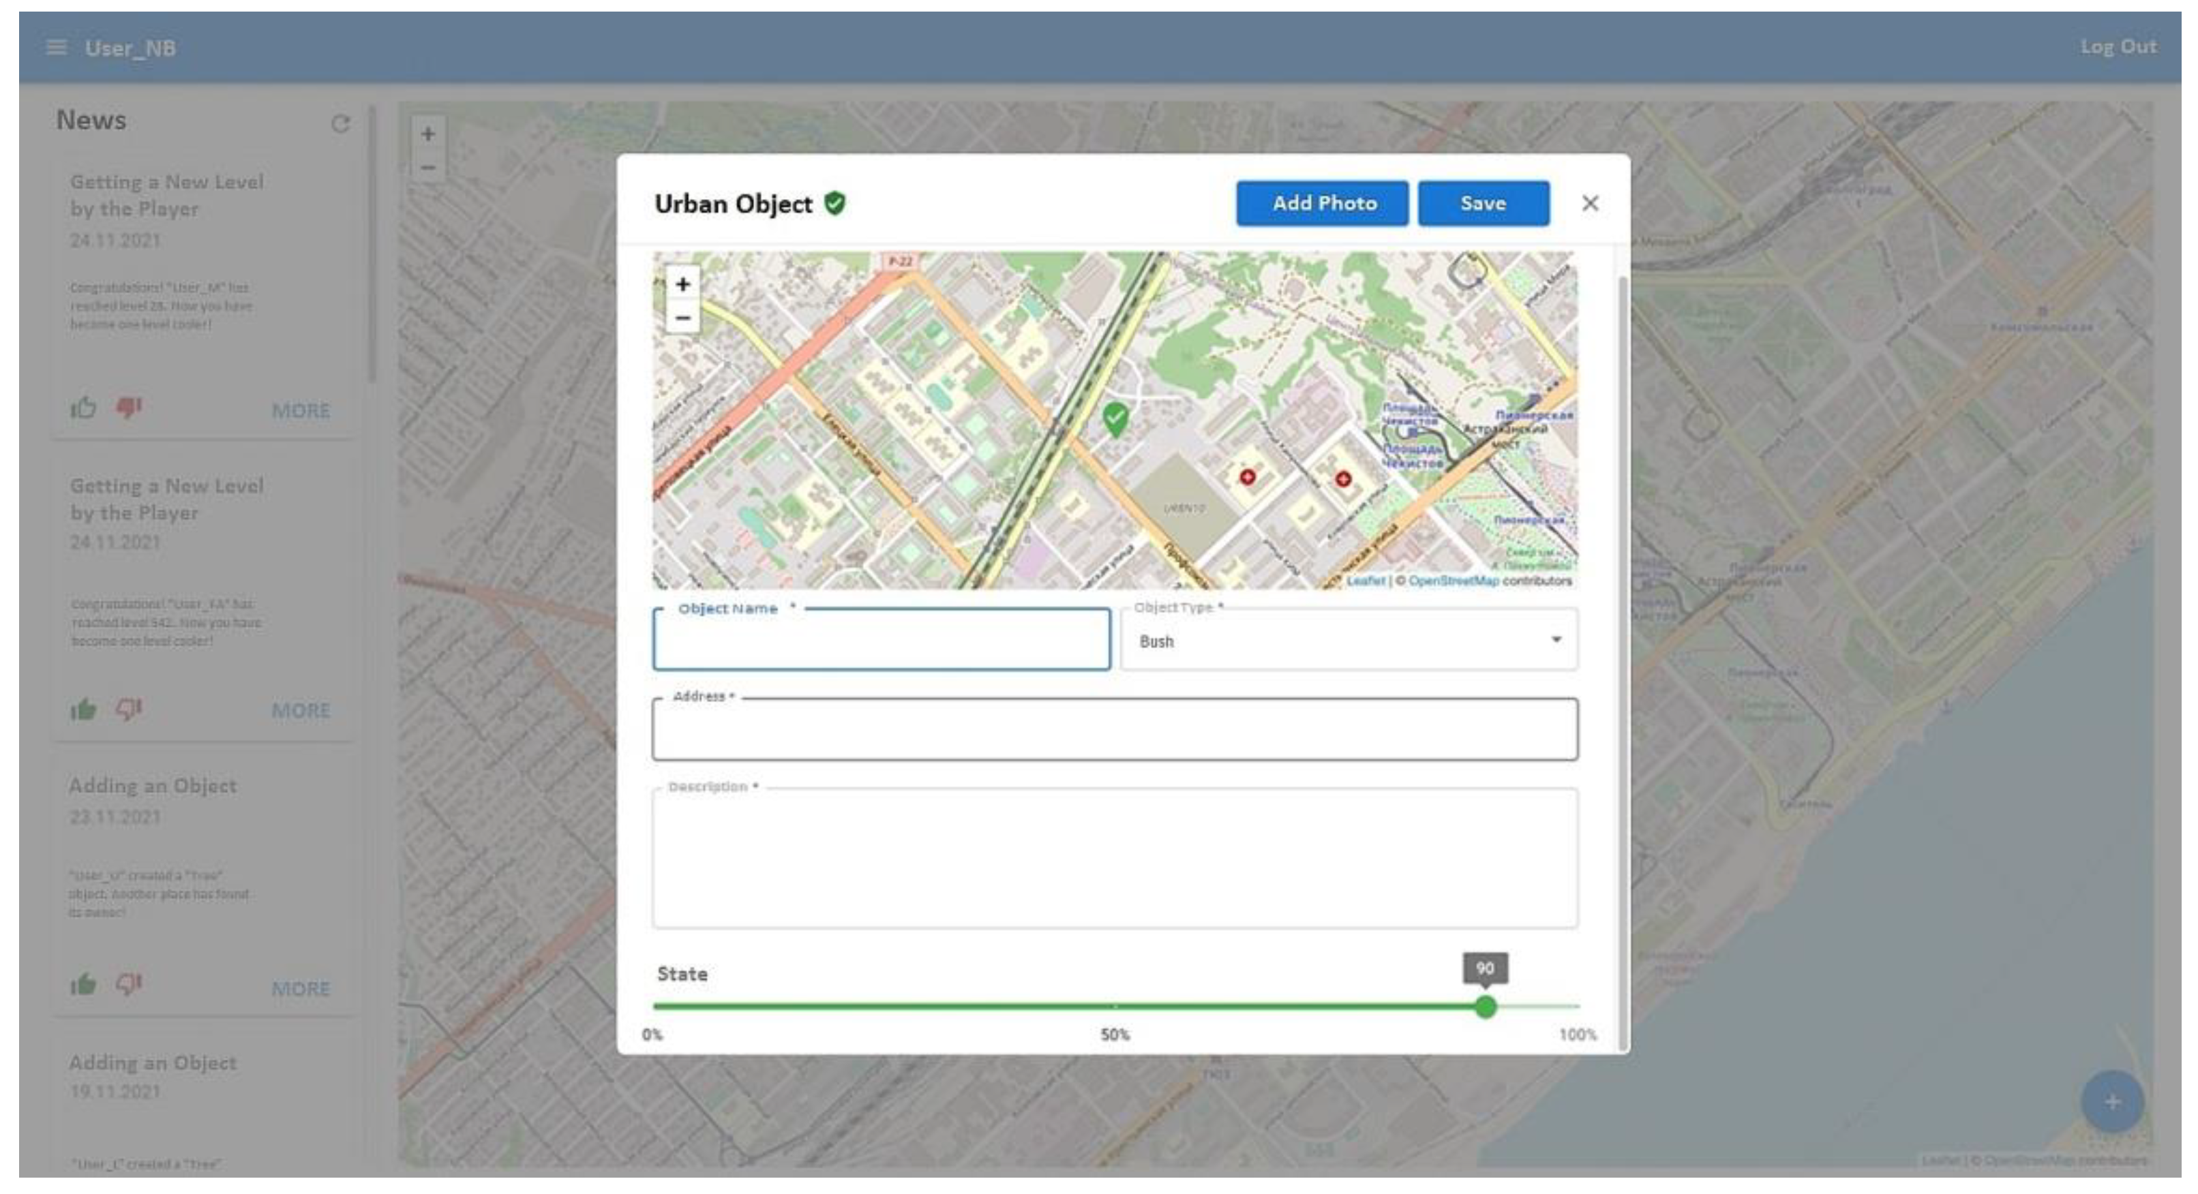The height and width of the screenshot is (1194, 2198).
Task: Click the User_NB username in header
Action: pyautogui.click(x=130, y=48)
